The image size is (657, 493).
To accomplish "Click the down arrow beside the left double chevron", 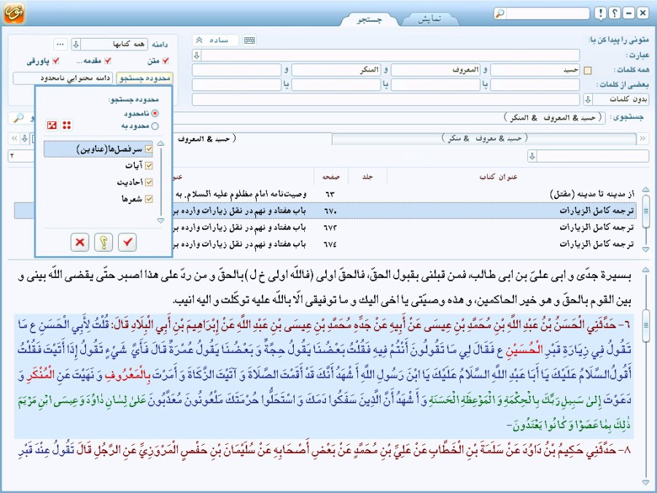I will tap(25, 139).
